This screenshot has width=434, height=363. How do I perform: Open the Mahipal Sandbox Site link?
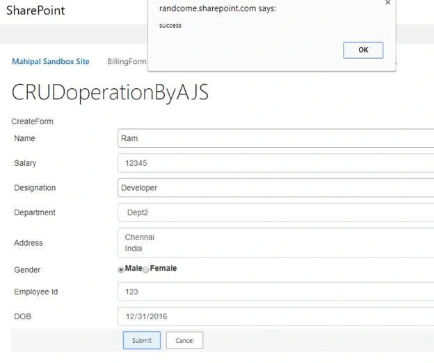click(x=51, y=61)
